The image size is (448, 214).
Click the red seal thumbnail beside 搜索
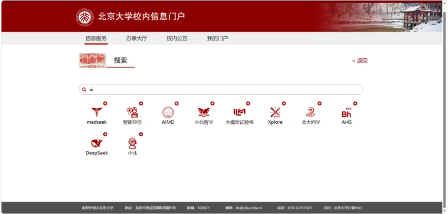pos(93,60)
